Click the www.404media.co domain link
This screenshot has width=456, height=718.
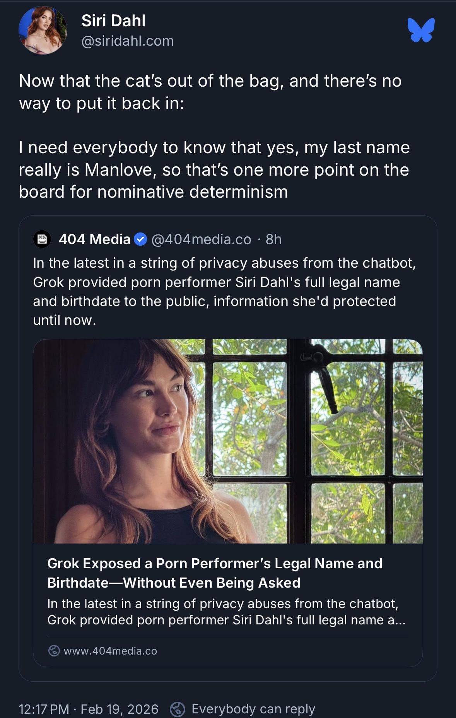(x=110, y=651)
